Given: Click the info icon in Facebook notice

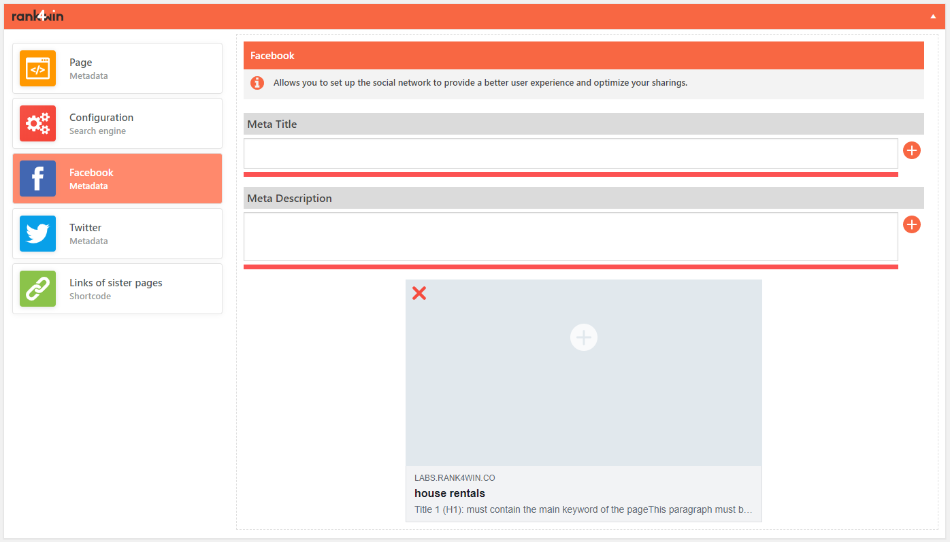Looking at the screenshot, I should point(257,83).
